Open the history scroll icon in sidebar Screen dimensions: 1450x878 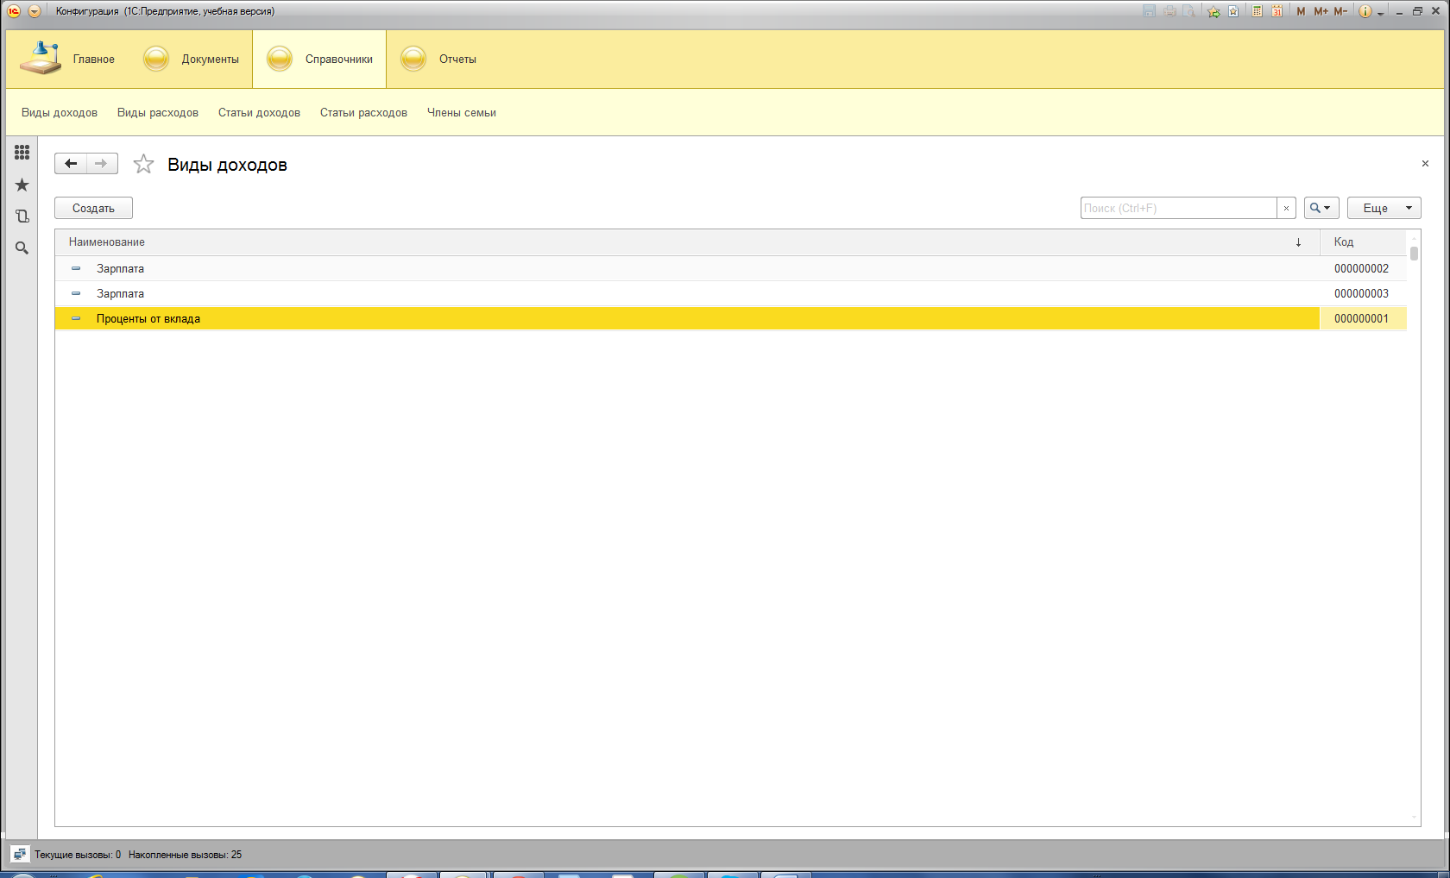(22, 216)
